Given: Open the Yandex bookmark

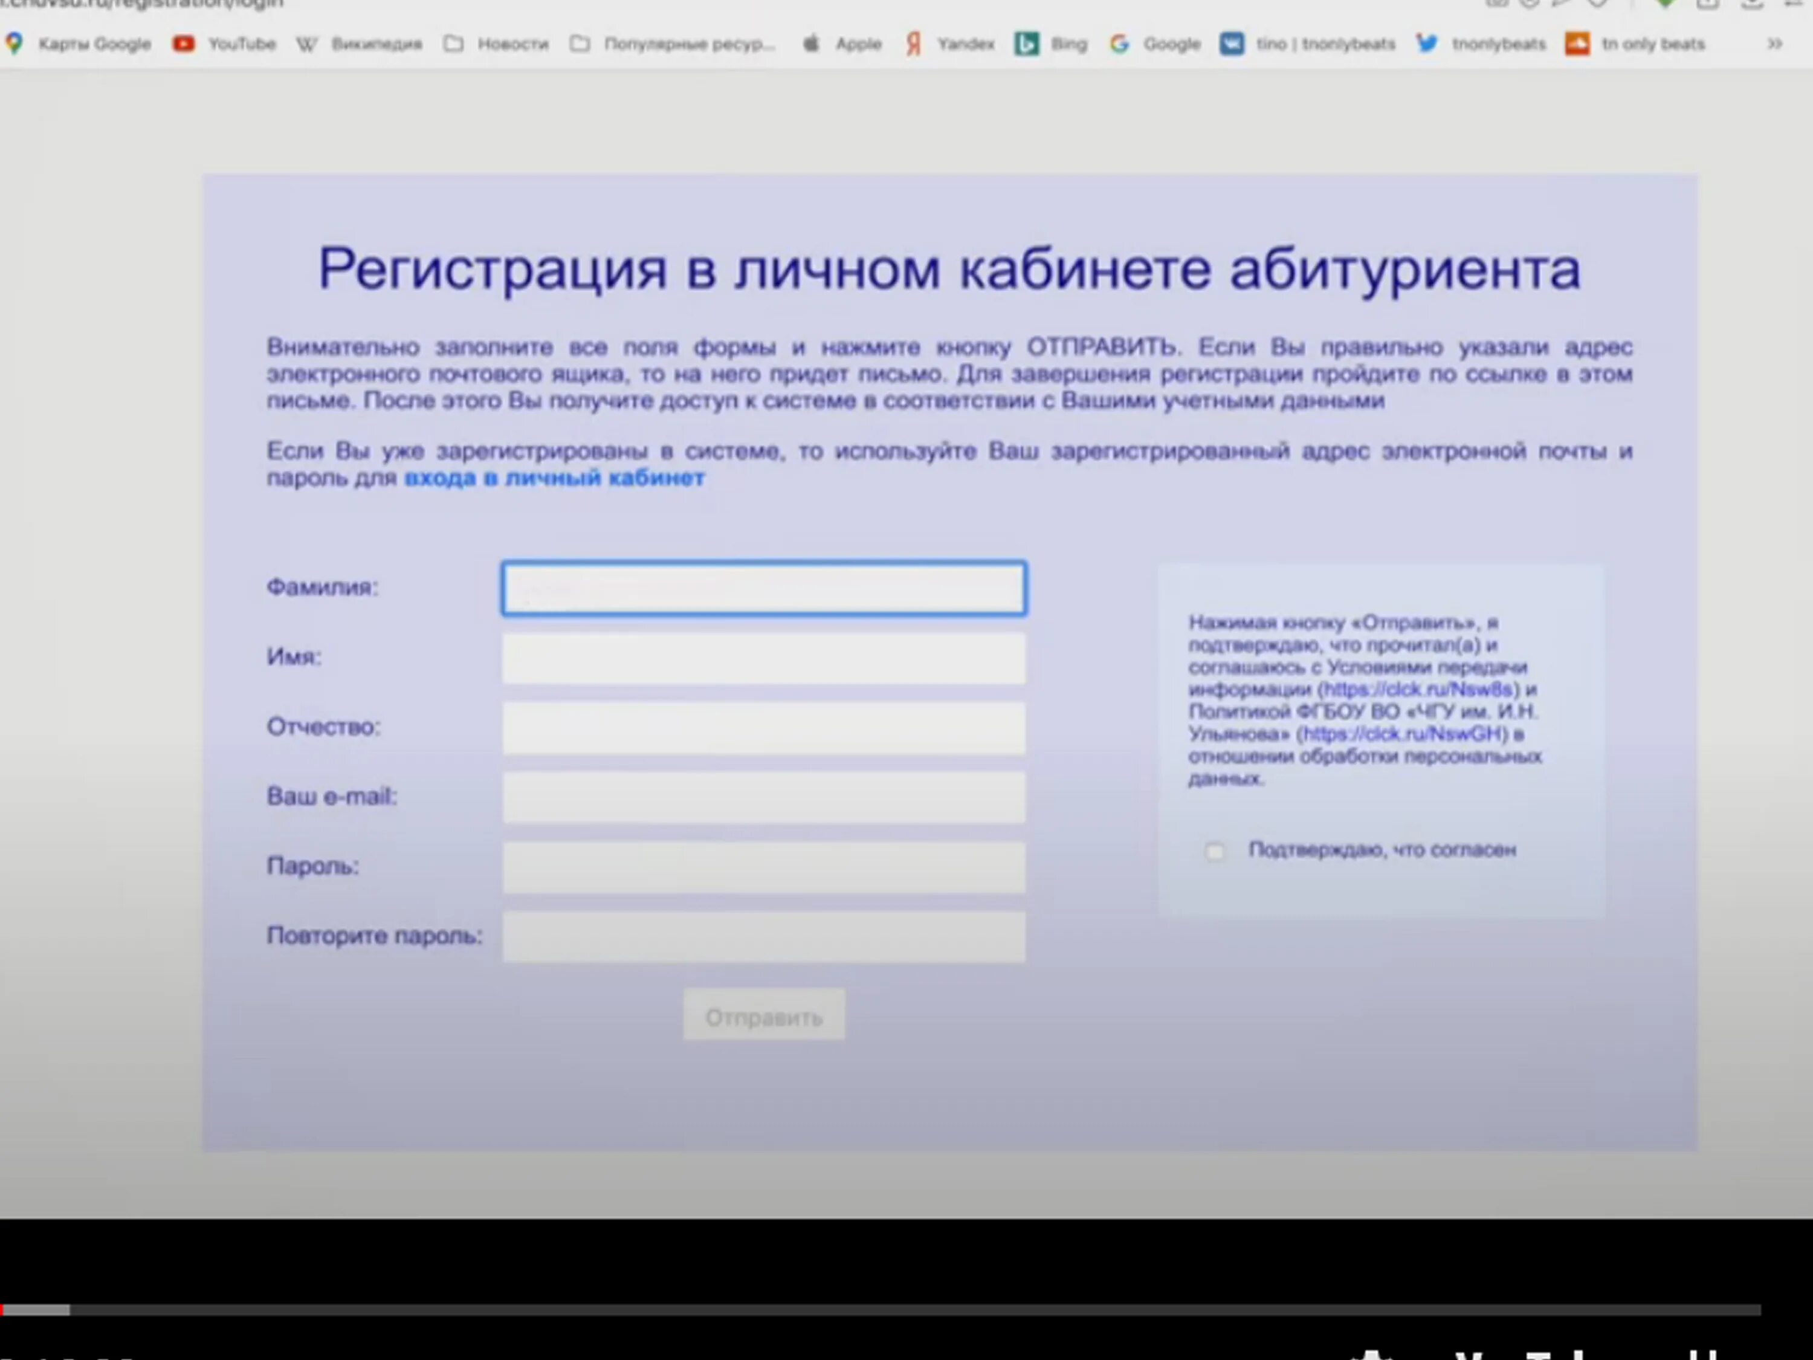Looking at the screenshot, I should tap(949, 44).
